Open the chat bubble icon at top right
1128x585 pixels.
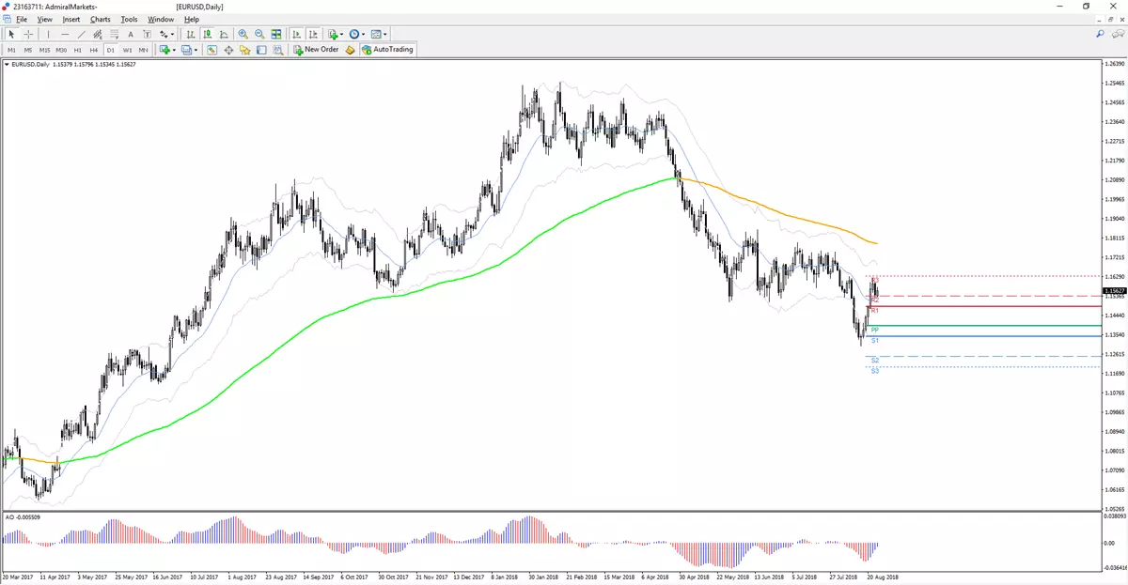(x=1117, y=34)
